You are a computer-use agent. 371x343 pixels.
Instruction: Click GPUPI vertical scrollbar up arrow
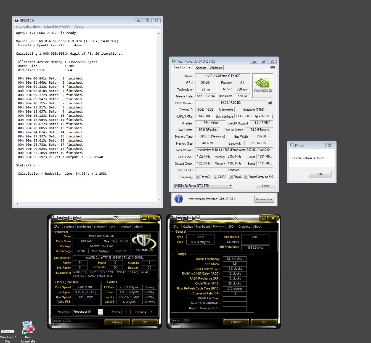point(159,33)
